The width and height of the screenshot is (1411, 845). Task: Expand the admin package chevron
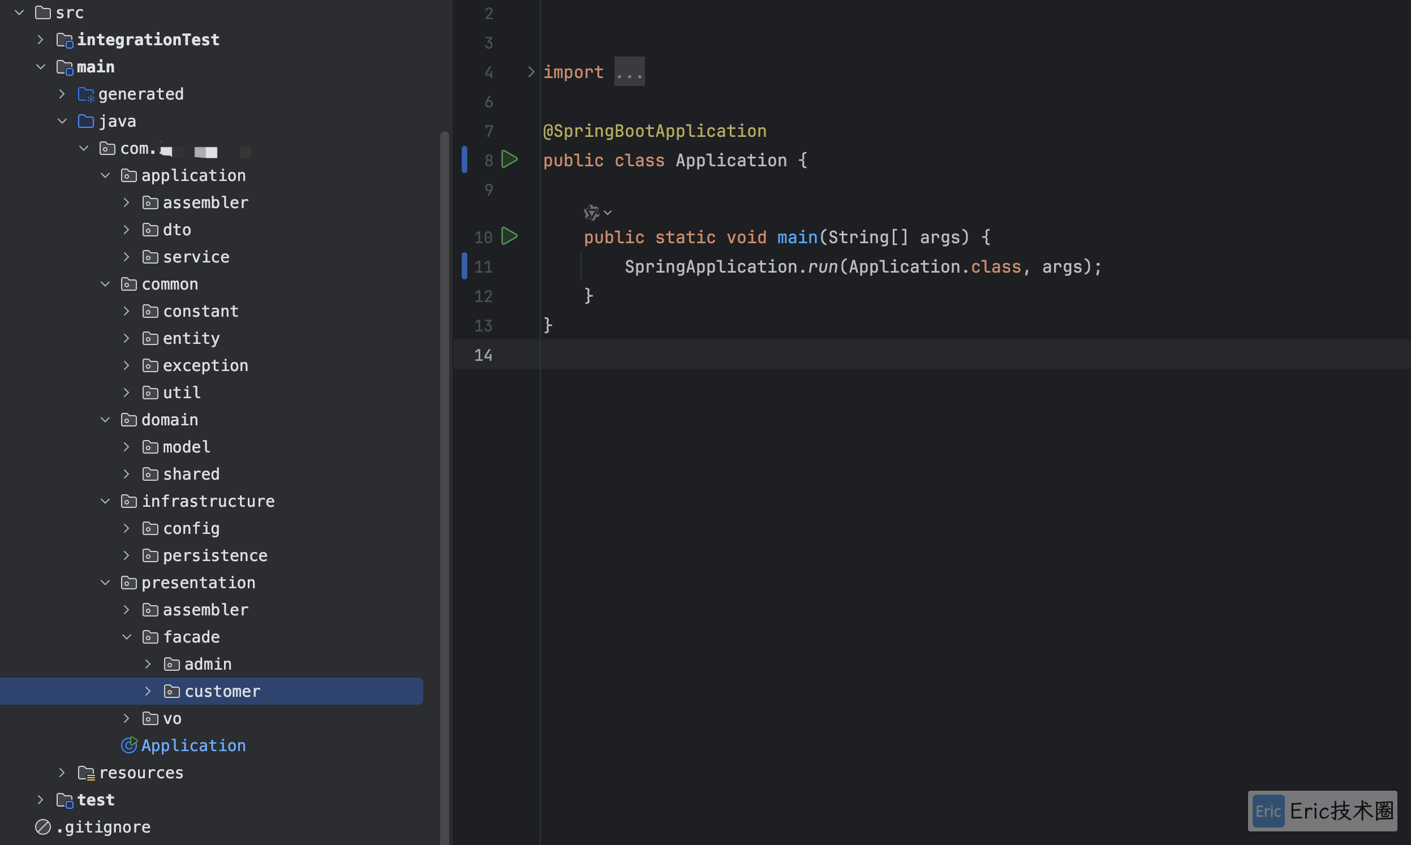coord(148,664)
